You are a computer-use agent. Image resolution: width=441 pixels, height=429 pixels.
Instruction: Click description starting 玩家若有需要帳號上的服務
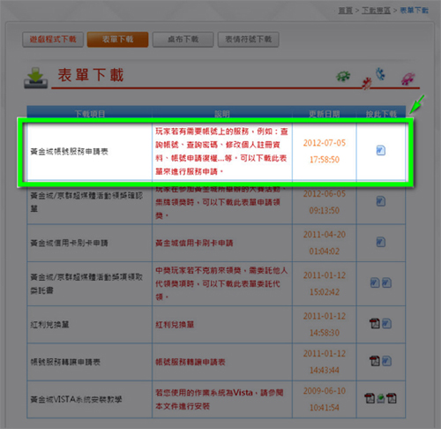click(221, 151)
